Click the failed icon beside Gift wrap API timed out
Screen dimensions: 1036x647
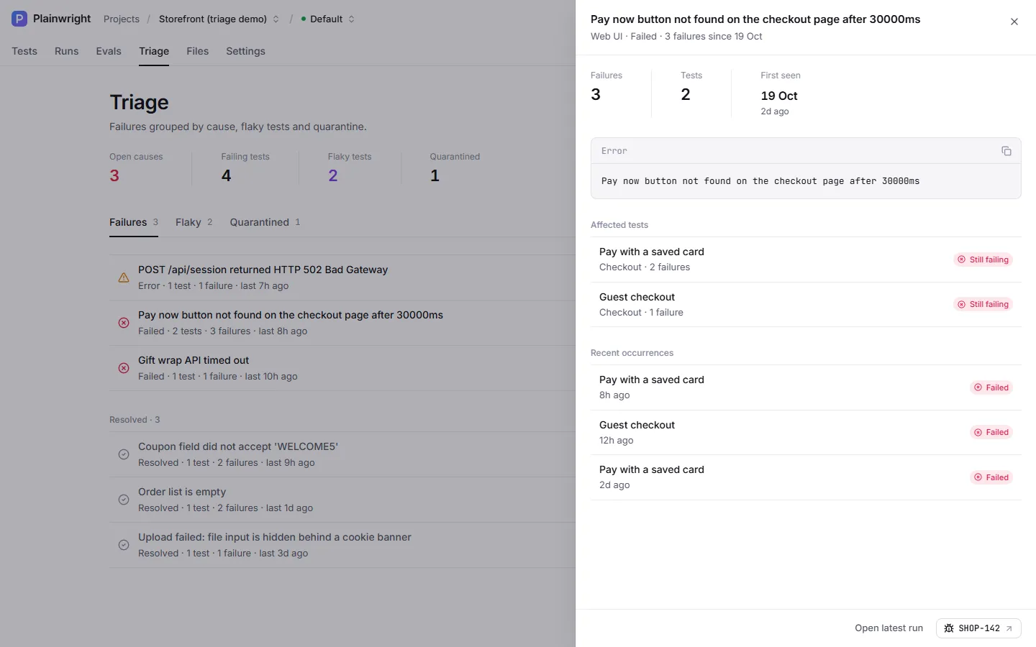click(x=124, y=368)
